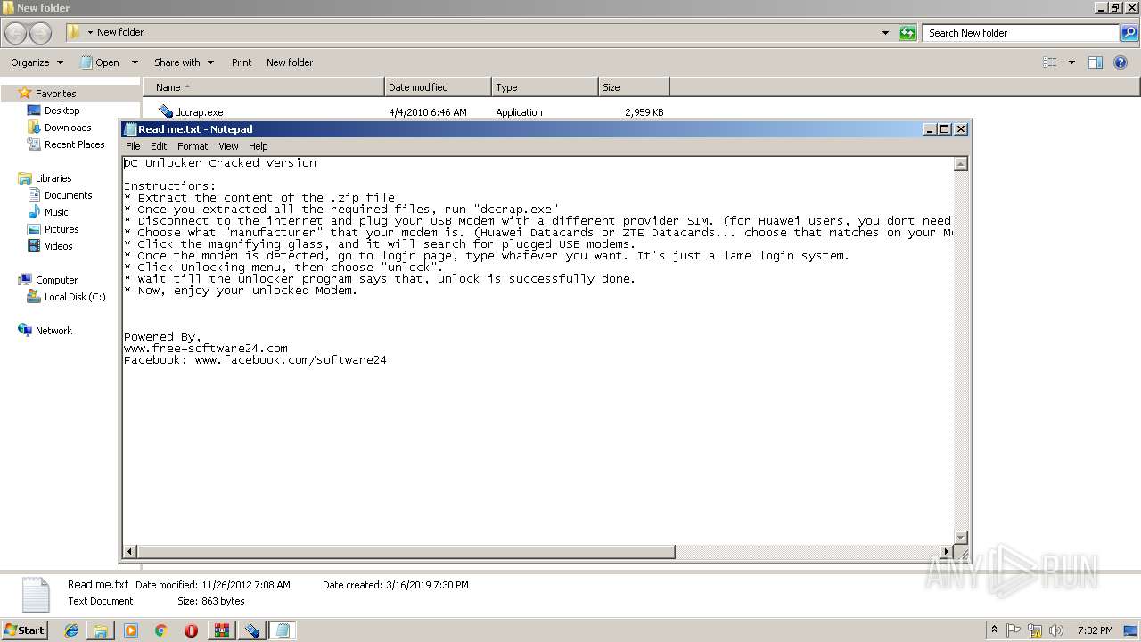Switch to dccrap taskbar item
Viewport: 1141px width, 642px height.
coord(252,630)
